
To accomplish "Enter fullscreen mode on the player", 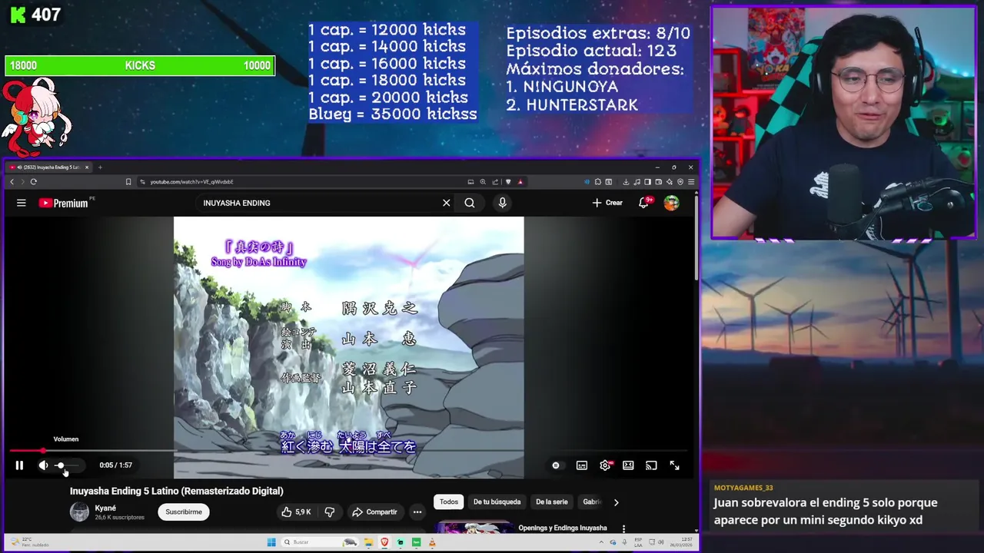I will [x=674, y=465].
